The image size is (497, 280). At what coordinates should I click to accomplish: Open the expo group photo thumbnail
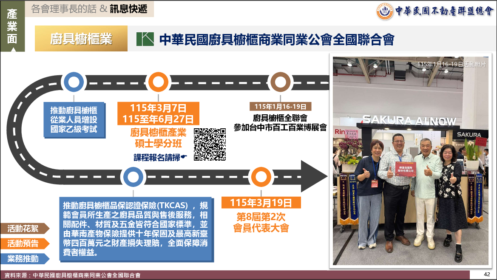(x=410, y=161)
